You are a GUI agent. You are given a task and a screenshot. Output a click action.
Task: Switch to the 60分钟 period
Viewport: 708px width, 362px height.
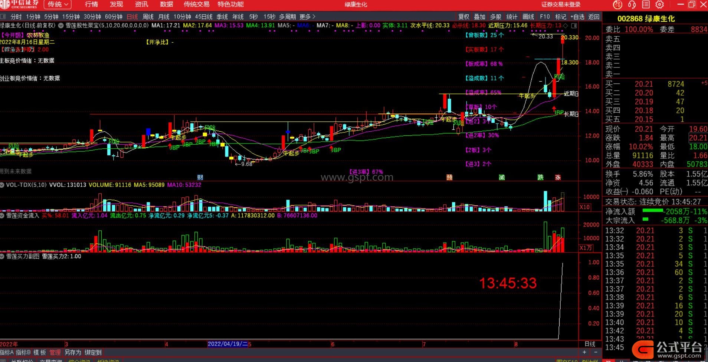click(x=114, y=17)
